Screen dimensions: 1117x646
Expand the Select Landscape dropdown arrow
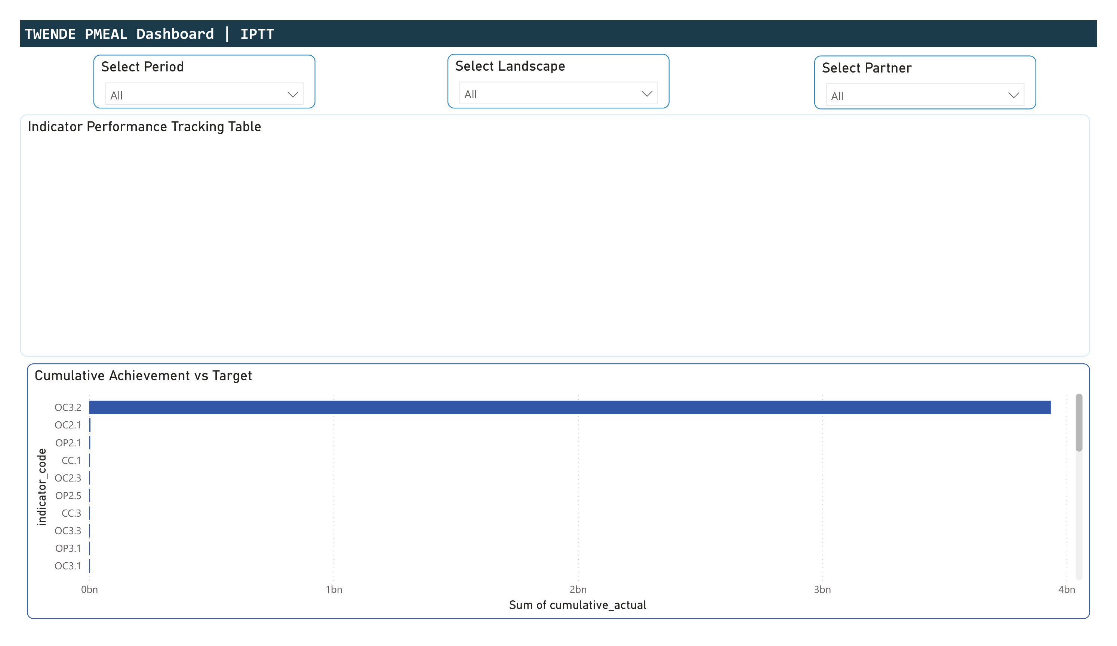(x=647, y=93)
